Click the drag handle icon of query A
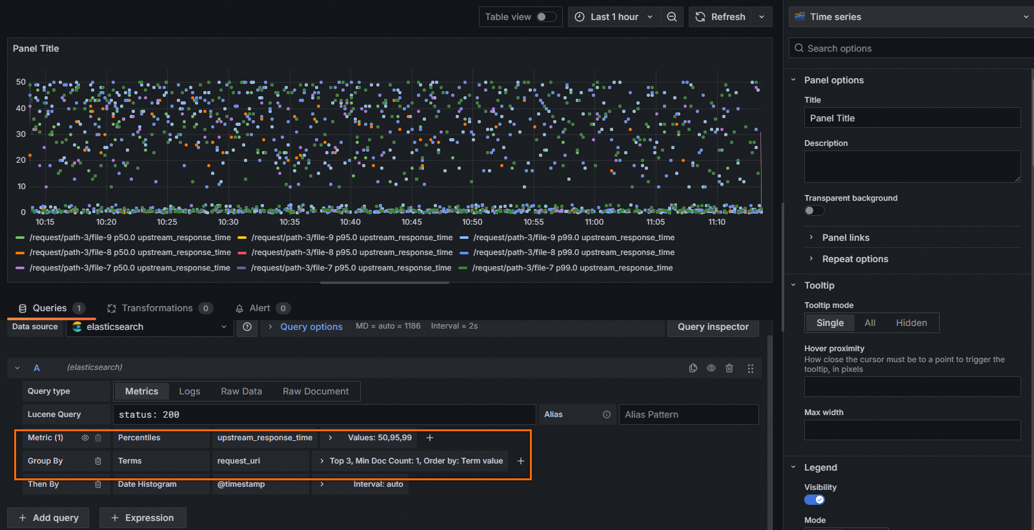Viewport: 1034px width, 530px height. tap(750, 368)
